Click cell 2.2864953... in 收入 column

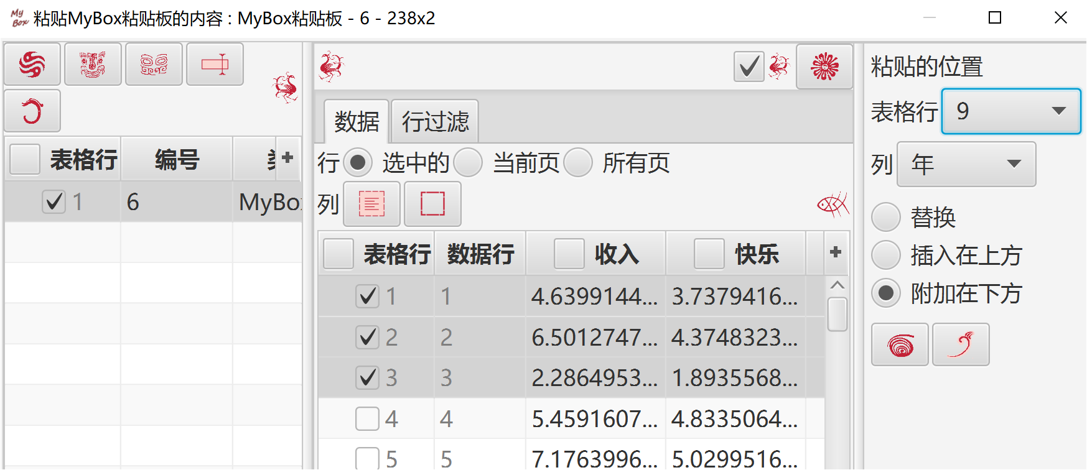(x=595, y=378)
